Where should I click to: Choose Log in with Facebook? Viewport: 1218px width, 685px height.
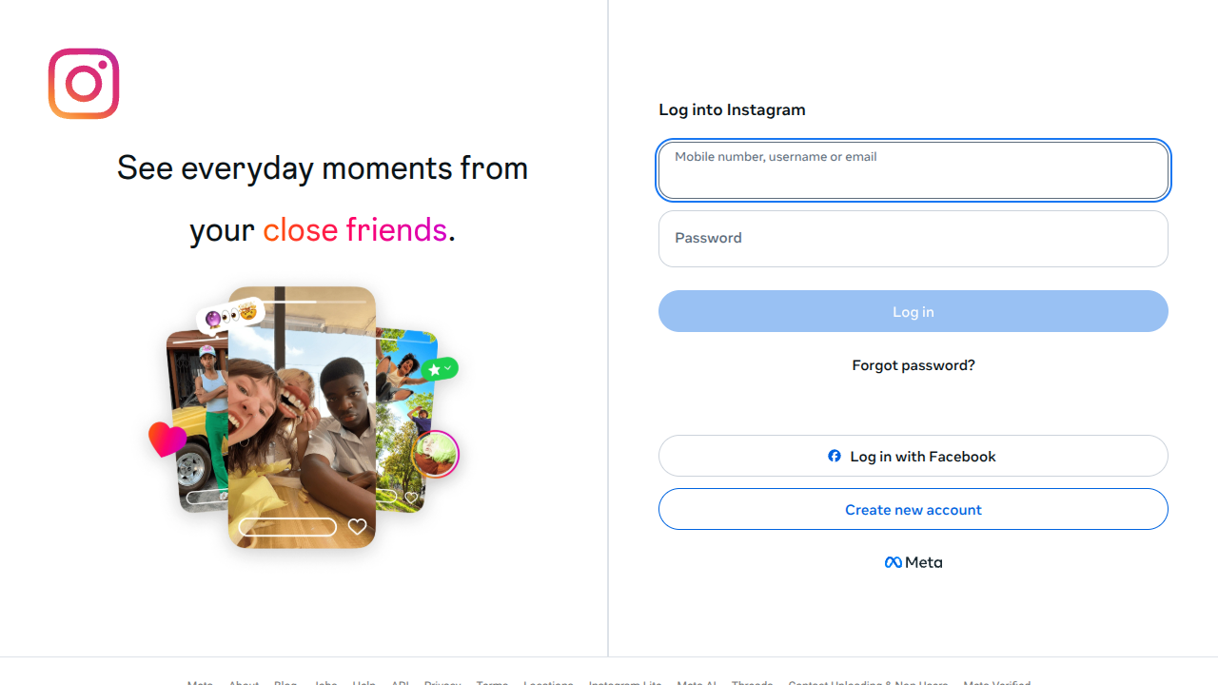pyautogui.click(x=913, y=456)
